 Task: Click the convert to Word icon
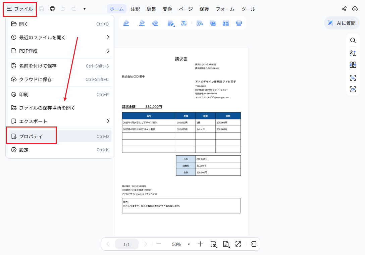tap(213, 23)
